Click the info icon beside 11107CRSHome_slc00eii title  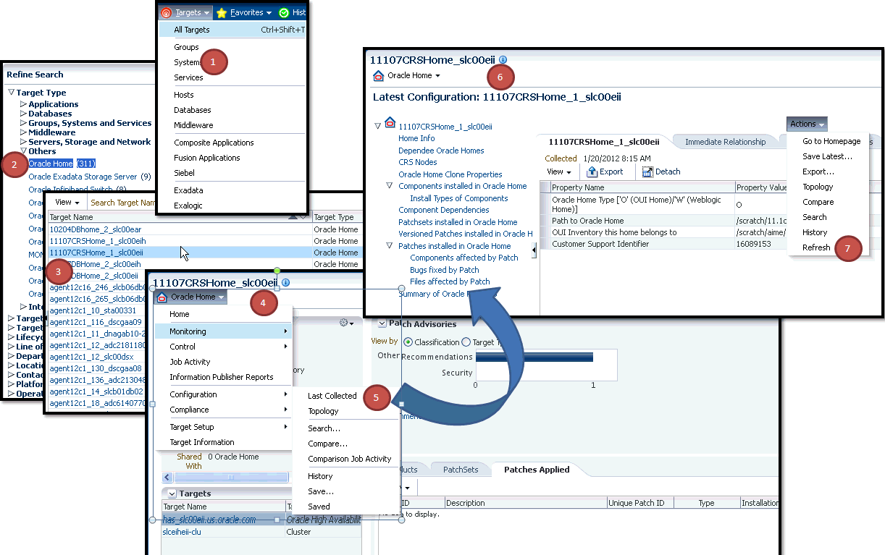(503, 59)
